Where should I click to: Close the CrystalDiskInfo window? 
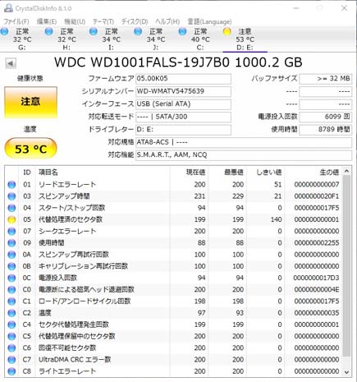(344, 8)
